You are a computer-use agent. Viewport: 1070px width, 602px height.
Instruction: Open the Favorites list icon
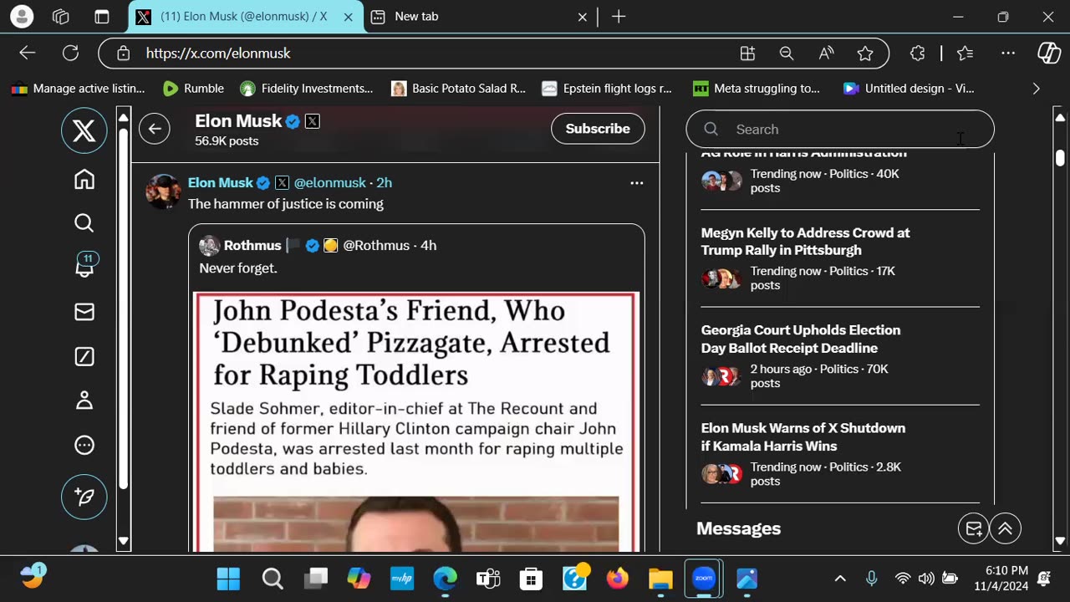(966, 54)
